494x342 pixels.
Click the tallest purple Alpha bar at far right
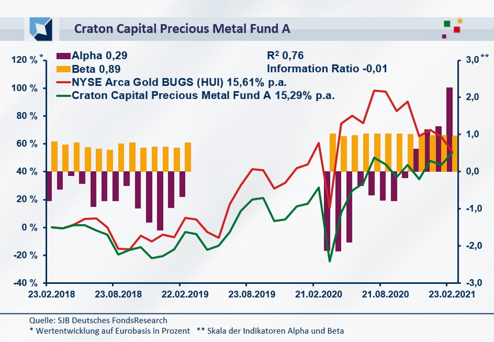[449, 129]
